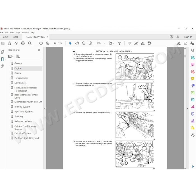Jump to the Electrical System bookmark

point(23,133)
